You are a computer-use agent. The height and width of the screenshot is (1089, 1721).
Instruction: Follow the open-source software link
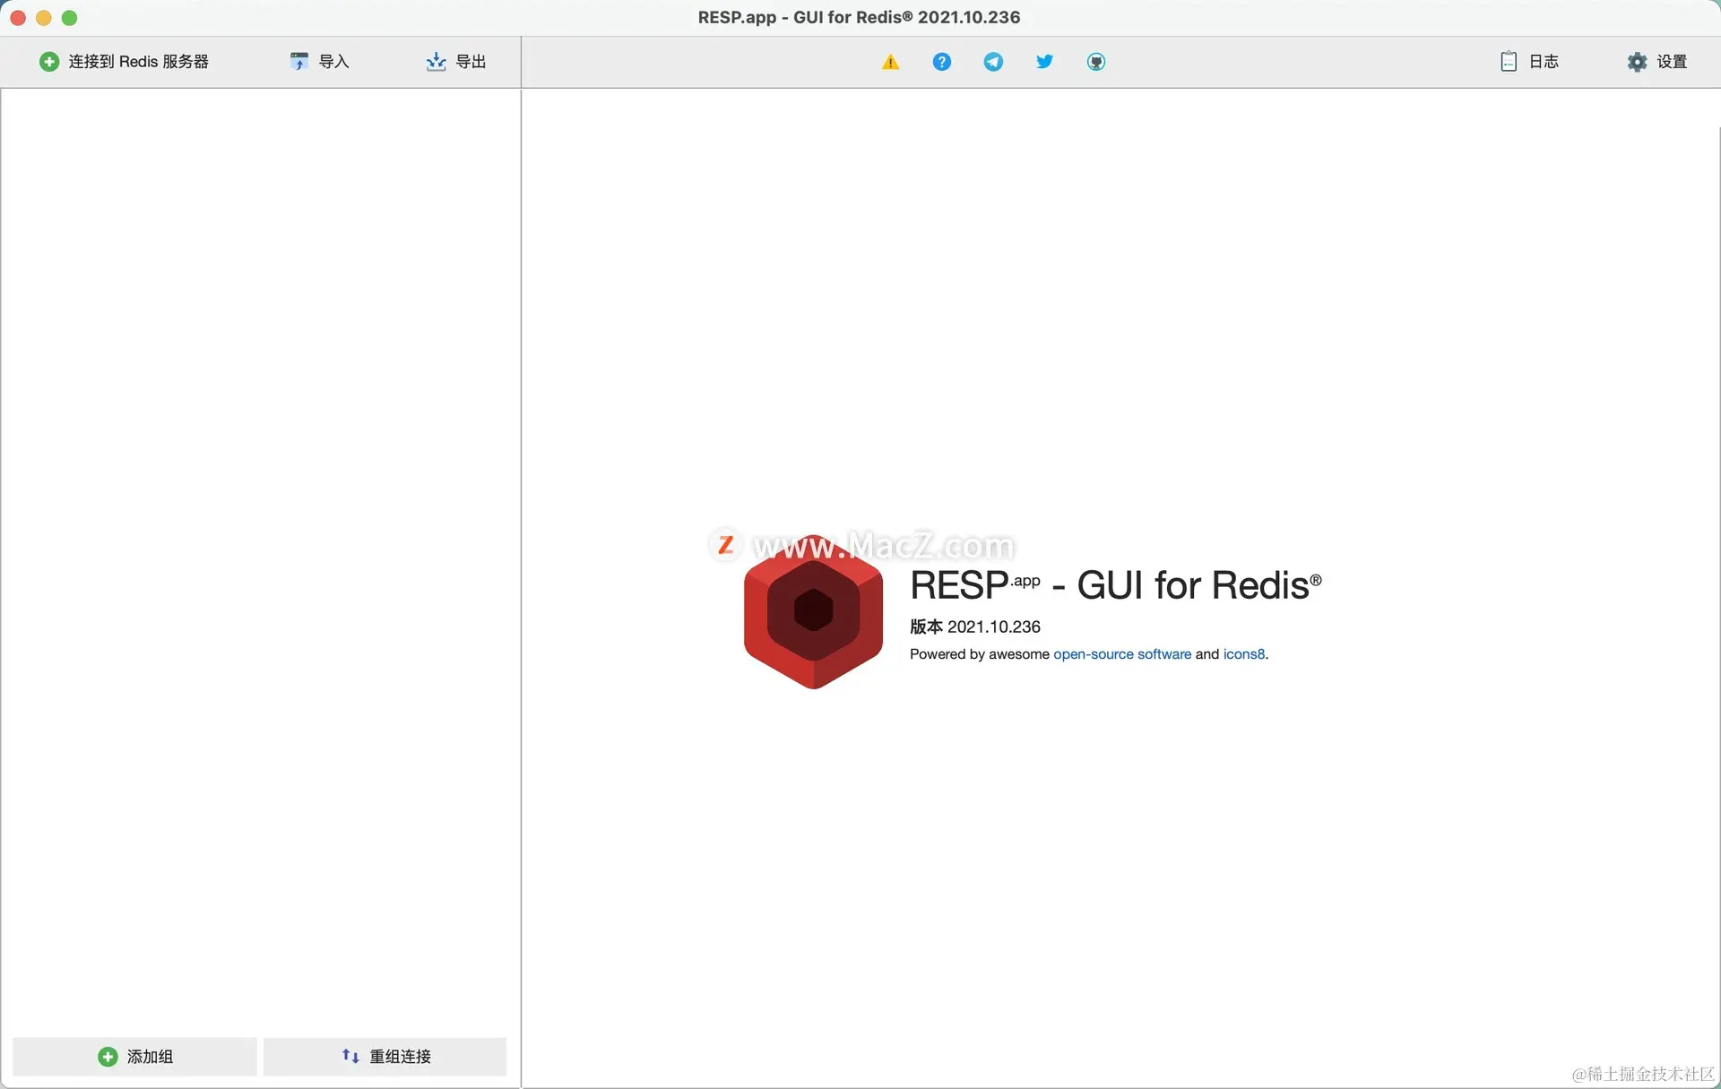[x=1122, y=654]
